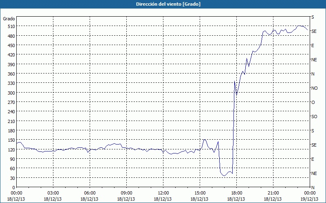Click the 120 value on the left axis

(x=11, y=149)
